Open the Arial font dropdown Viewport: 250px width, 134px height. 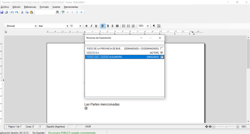pyautogui.click(x=67, y=26)
